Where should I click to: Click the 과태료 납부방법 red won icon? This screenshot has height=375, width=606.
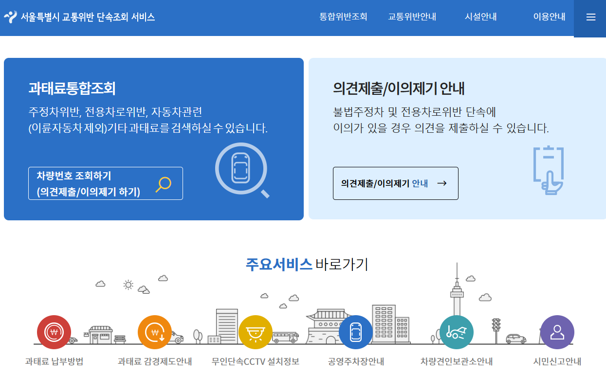coord(54,332)
